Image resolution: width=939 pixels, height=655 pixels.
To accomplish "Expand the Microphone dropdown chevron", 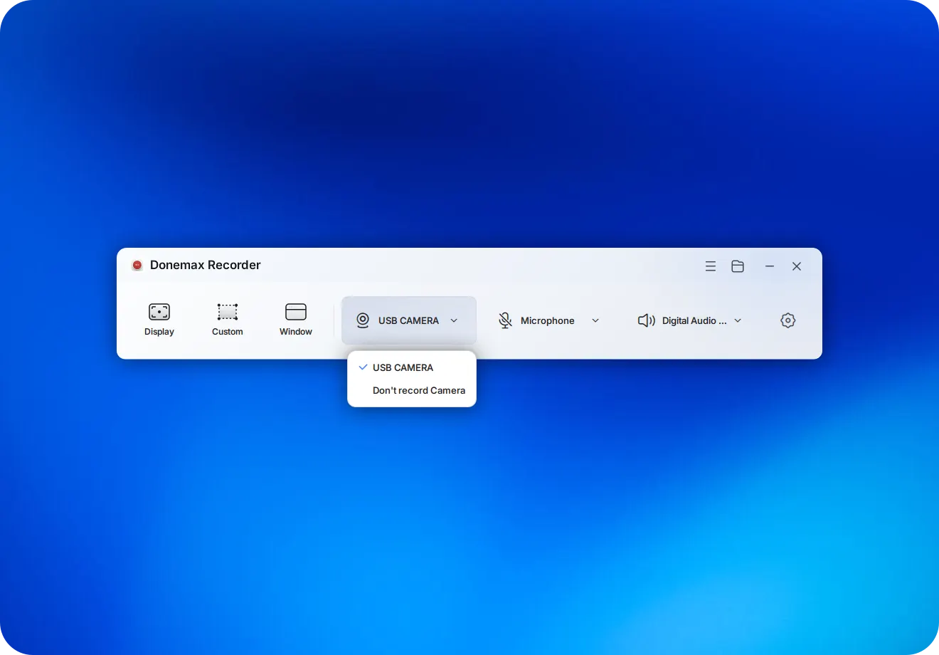I will (x=595, y=321).
